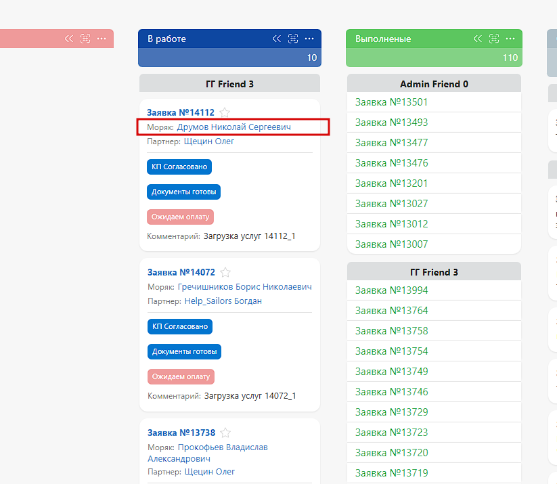Image resolution: width=557 pixels, height=484 pixels.
Task: Open completed Заявка №13729
Action: (x=391, y=412)
